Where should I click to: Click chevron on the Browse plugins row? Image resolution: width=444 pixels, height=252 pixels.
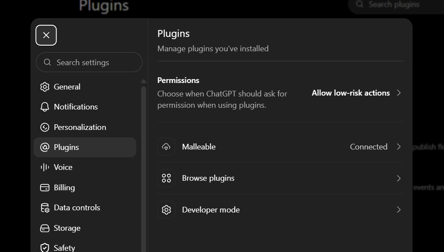[399, 178]
